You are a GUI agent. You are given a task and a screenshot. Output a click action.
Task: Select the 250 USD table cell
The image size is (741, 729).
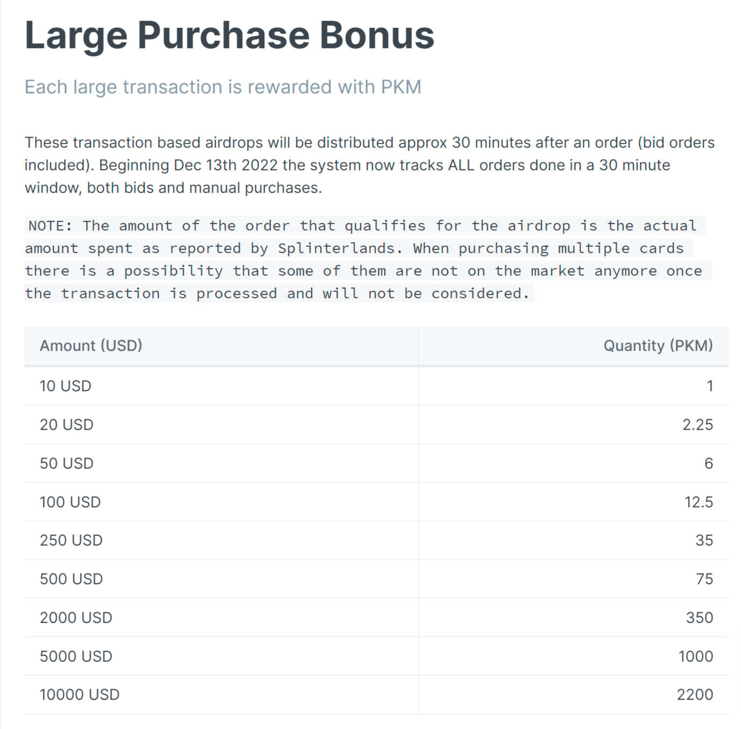pos(221,540)
